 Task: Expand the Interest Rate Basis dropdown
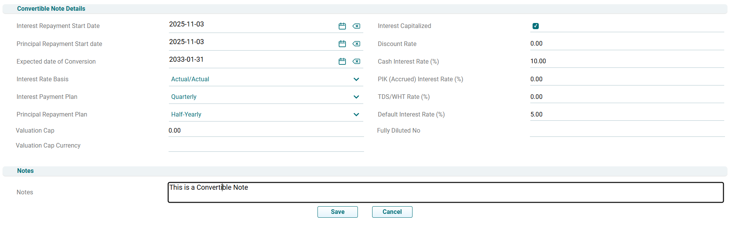pyautogui.click(x=266, y=79)
